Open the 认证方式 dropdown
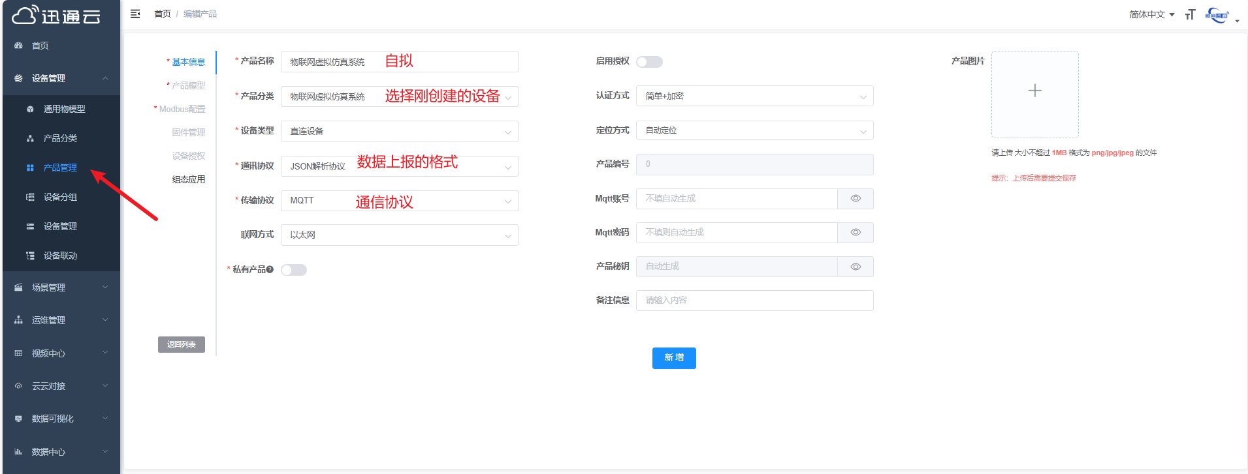Viewport: 1248px width, 474px height. (754, 96)
